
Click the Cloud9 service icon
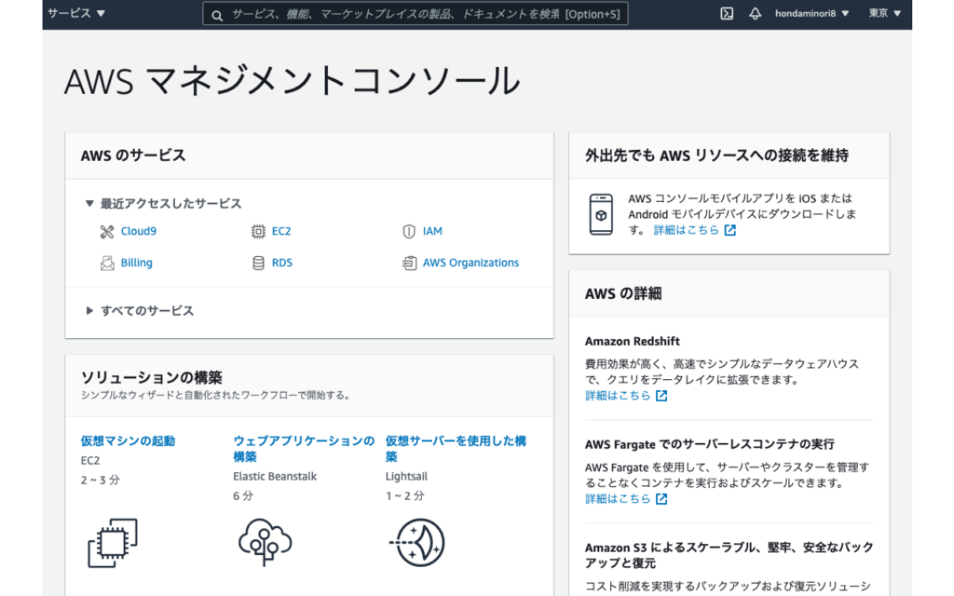pyautogui.click(x=107, y=232)
